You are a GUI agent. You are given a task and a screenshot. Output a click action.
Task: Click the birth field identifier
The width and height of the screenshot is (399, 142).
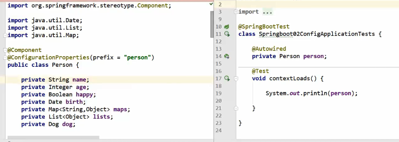point(74,102)
